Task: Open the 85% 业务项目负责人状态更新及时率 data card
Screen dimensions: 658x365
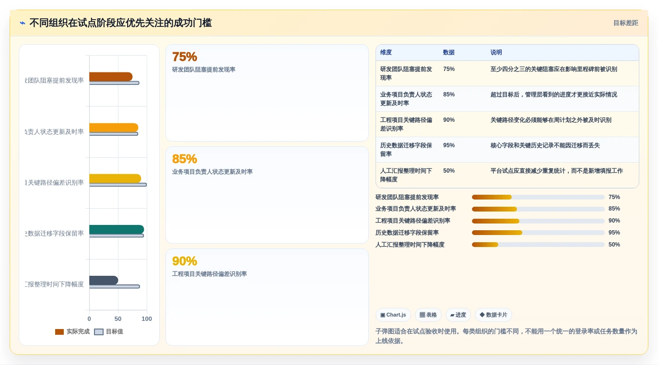Action: 267,195
